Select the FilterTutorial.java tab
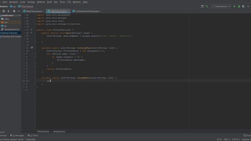Viewport: 251px width, 141px height. (x=58, y=11)
